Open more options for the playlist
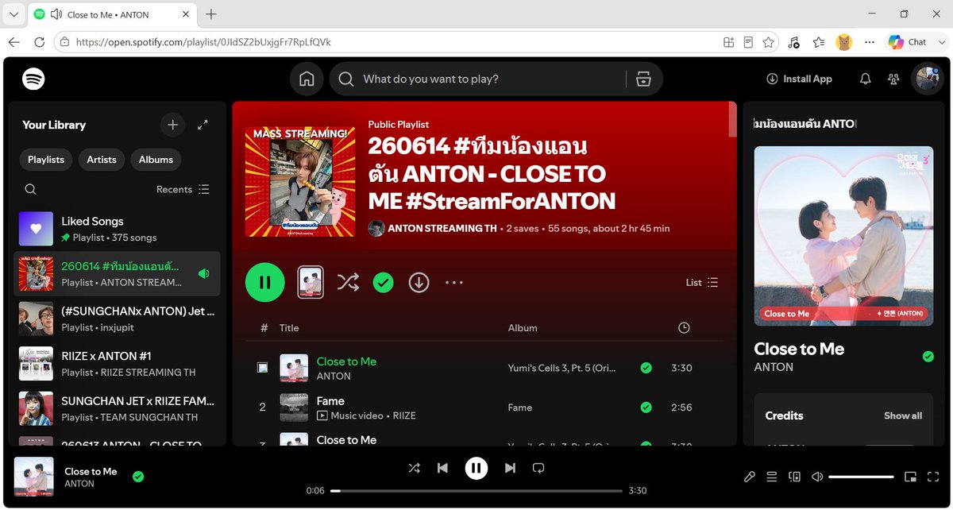The height and width of the screenshot is (510, 953). click(x=454, y=282)
